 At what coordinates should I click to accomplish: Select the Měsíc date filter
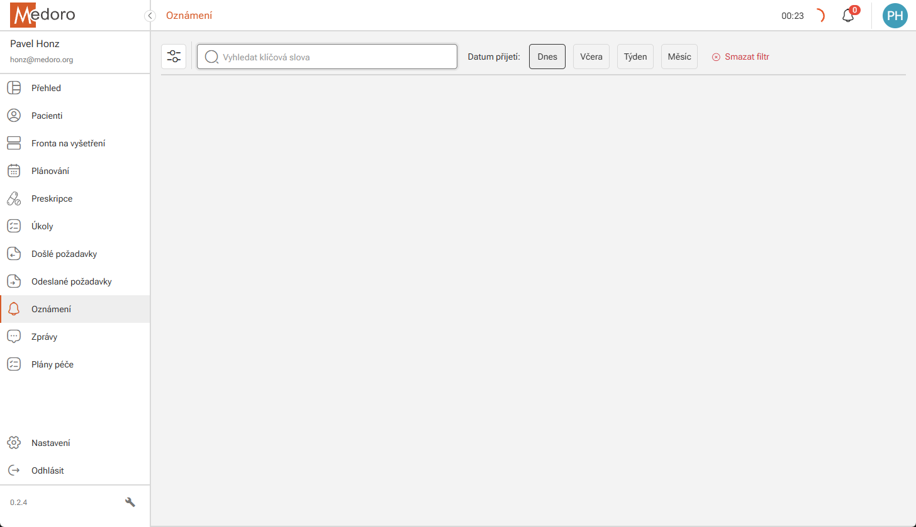[679, 57]
